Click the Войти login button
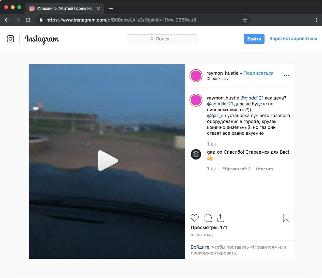This screenshot has height=278, width=322. tap(254, 39)
